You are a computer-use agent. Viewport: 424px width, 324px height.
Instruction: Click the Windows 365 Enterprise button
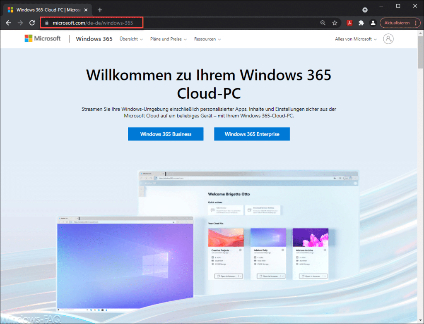click(252, 134)
